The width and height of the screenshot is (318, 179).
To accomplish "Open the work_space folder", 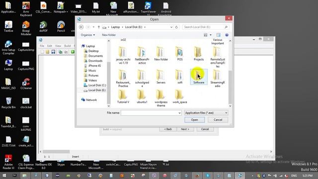I will pos(180,96).
